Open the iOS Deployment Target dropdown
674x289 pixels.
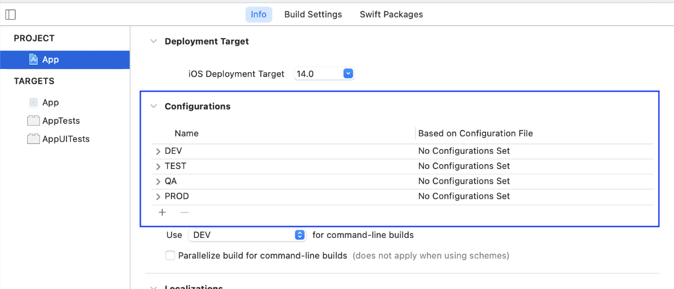click(348, 73)
